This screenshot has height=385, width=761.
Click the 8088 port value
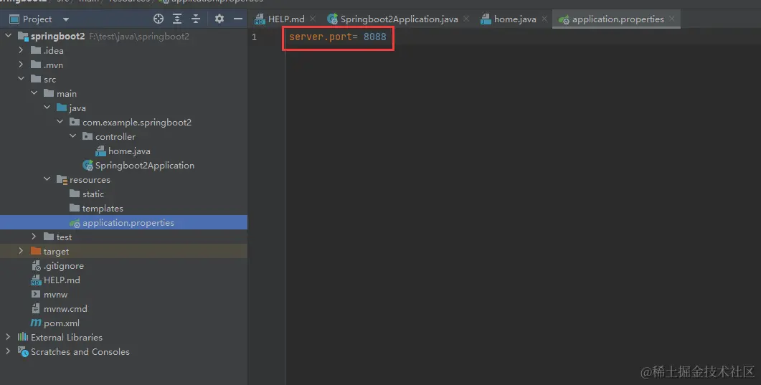[x=374, y=37]
